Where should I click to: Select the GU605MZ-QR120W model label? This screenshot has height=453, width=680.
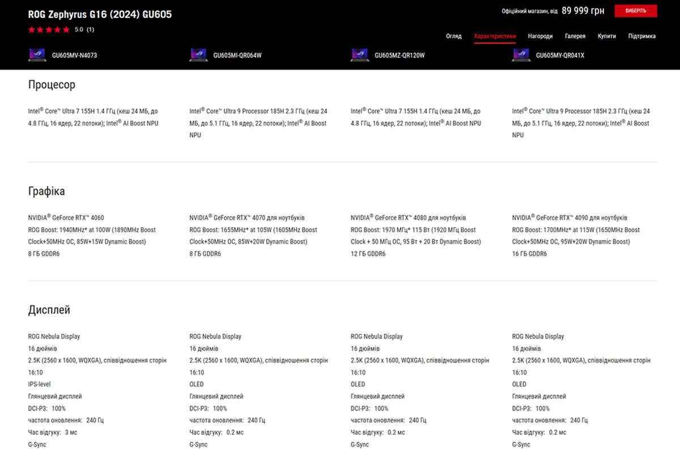[399, 55]
